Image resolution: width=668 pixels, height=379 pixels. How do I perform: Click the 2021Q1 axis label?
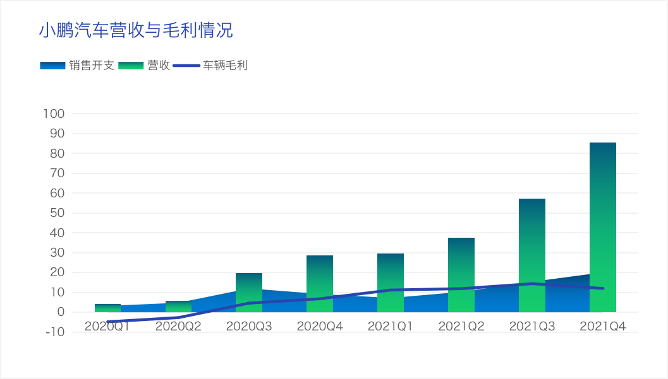click(390, 326)
